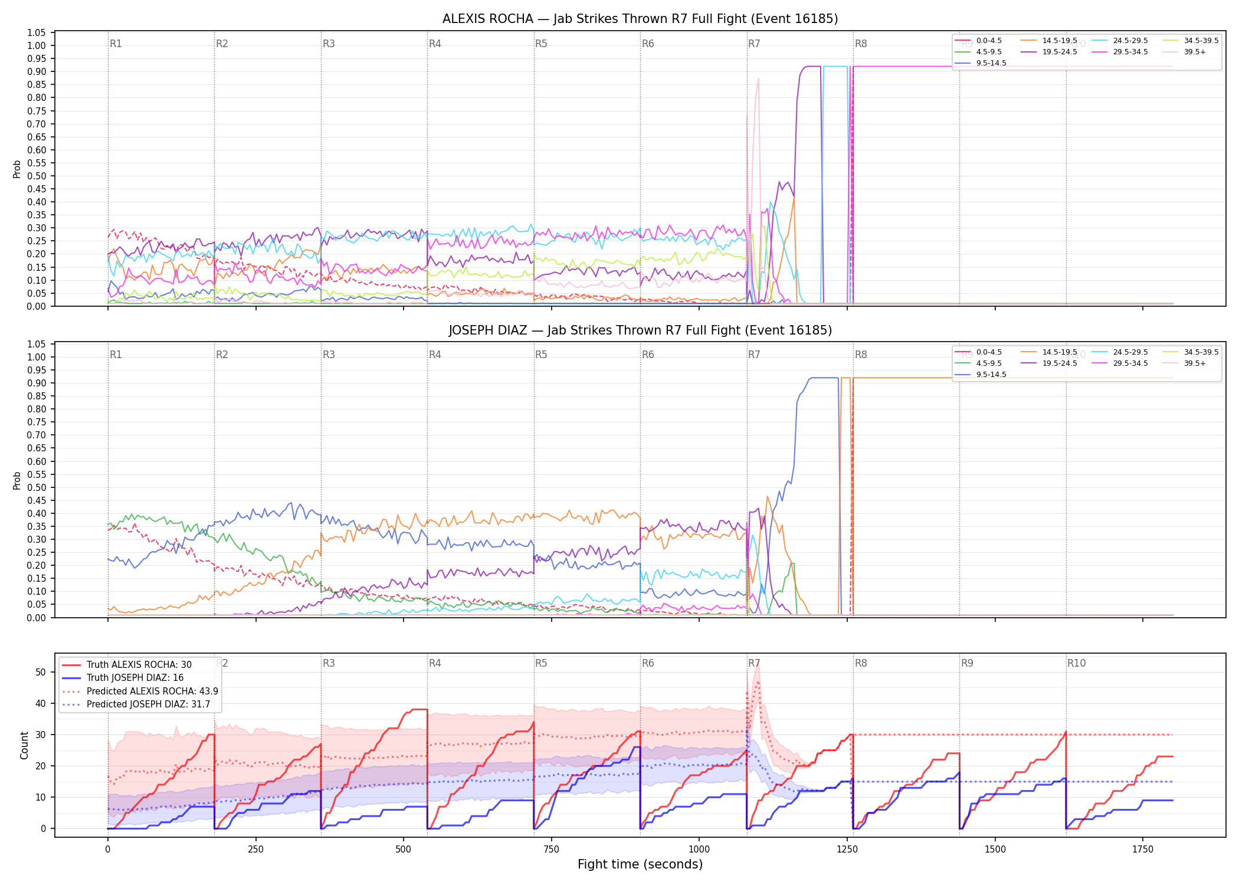Click the 1750 tick label under the Count chart
1239x885 pixels.
[1143, 850]
